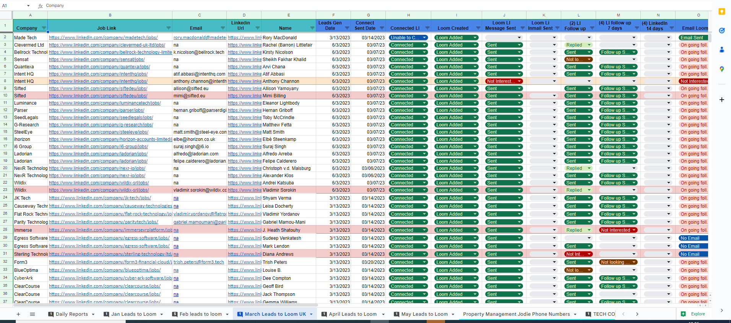The width and height of the screenshot is (731, 323).
Task: Open Google Tasks in the side panel
Action: (722, 31)
